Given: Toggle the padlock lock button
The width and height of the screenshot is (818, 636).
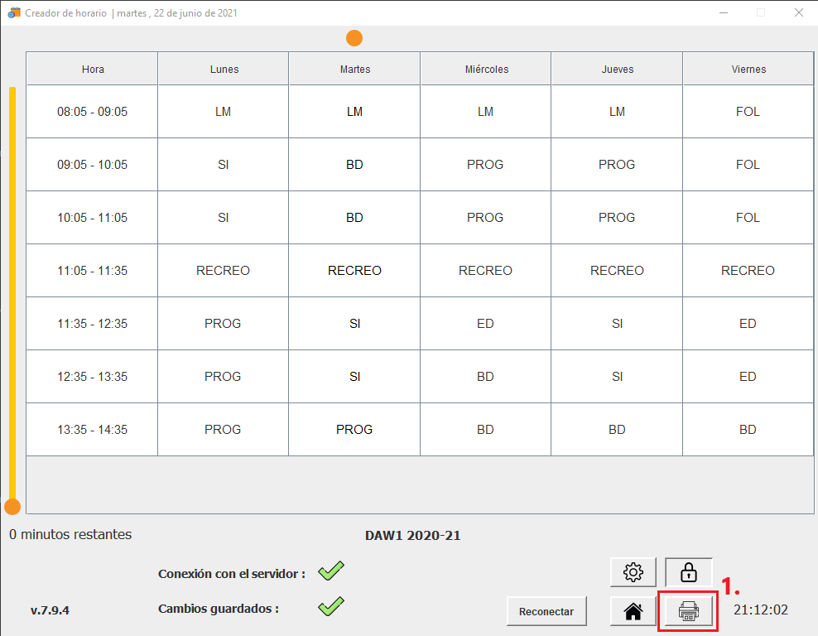Looking at the screenshot, I should click(x=688, y=572).
